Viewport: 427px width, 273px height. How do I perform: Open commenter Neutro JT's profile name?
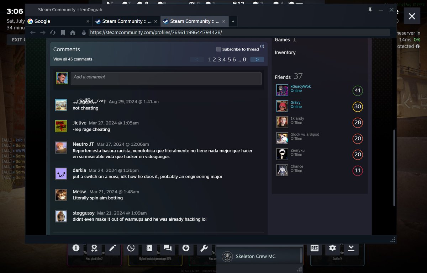click(x=83, y=144)
